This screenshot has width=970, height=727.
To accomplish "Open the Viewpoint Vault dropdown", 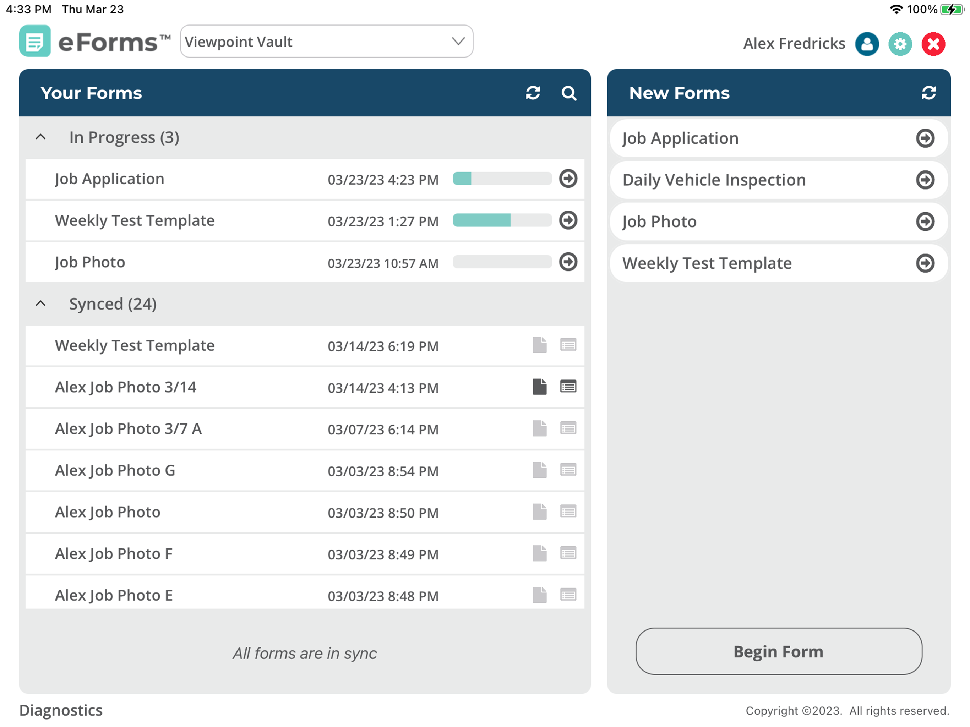I will [x=326, y=41].
